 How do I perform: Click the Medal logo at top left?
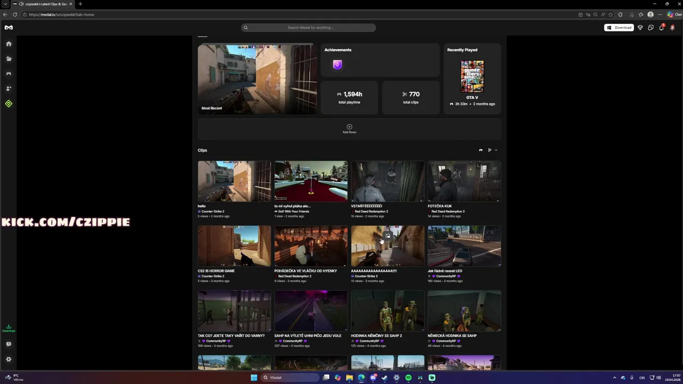point(9,27)
